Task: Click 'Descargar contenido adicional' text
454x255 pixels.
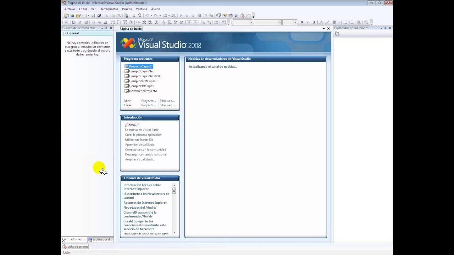Action: (146, 154)
